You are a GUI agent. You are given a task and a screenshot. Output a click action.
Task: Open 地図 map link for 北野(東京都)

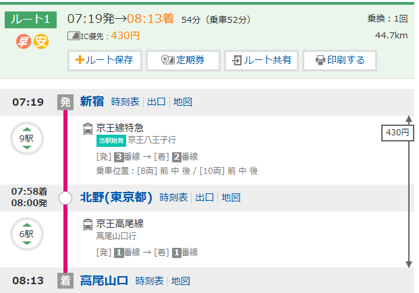pyautogui.click(x=231, y=197)
